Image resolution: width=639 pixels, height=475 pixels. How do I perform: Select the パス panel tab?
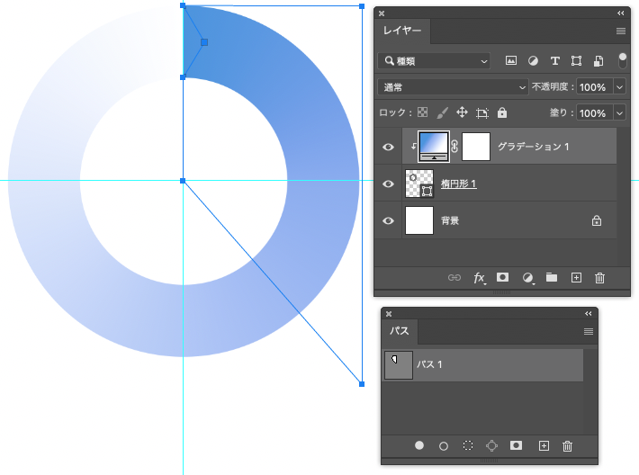tap(400, 331)
